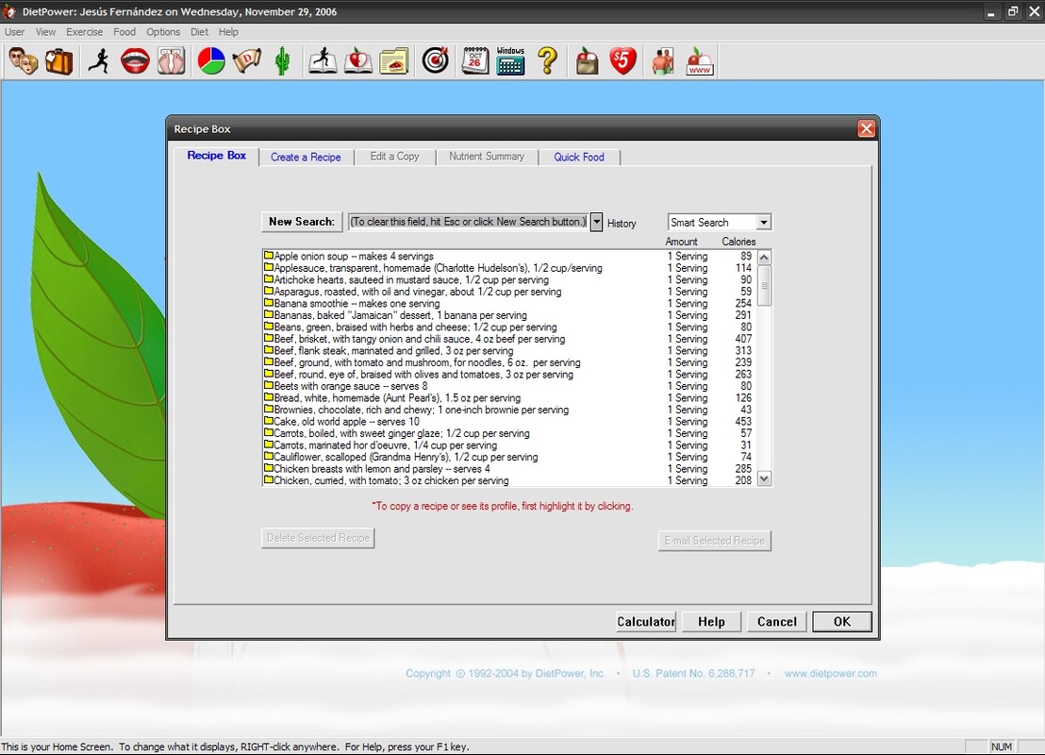Click the scroll with letter D icon
The width and height of the screenshot is (1045, 755).
click(x=247, y=61)
